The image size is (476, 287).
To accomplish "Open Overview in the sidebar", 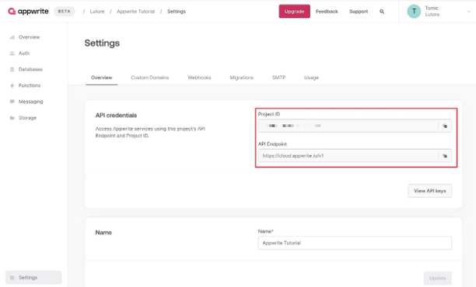I will tap(29, 37).
